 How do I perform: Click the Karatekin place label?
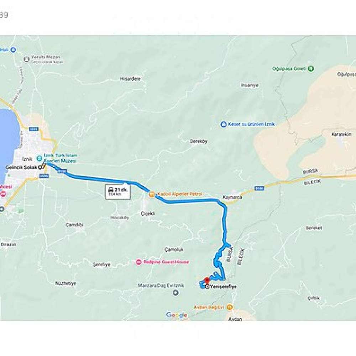tap(341, 134)
